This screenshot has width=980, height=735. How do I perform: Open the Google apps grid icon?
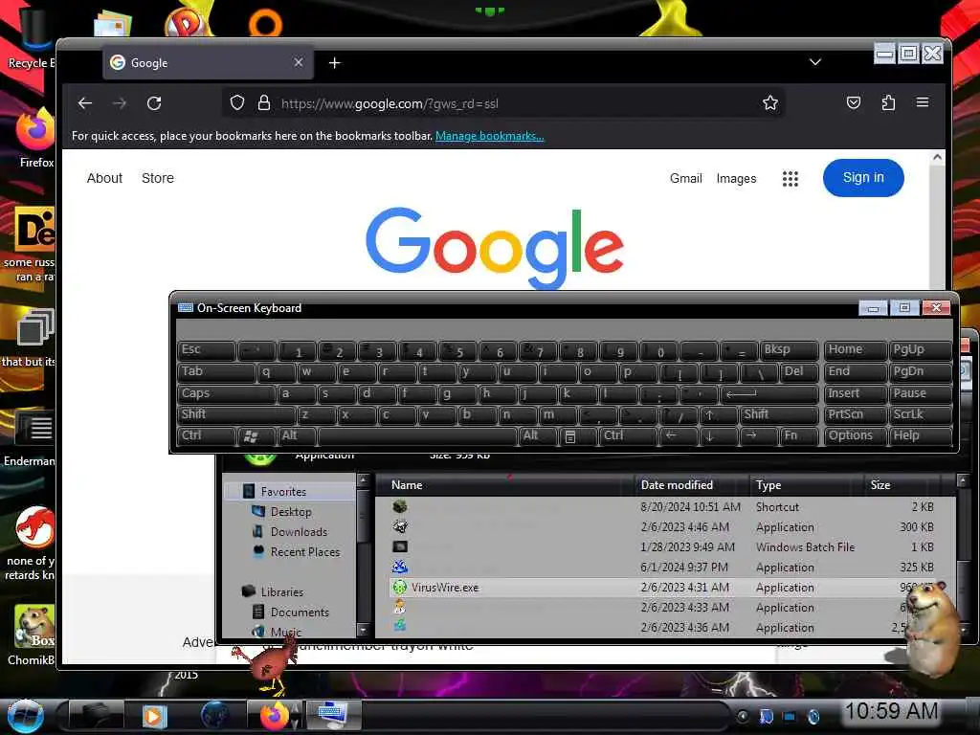(x=790, y=179)
